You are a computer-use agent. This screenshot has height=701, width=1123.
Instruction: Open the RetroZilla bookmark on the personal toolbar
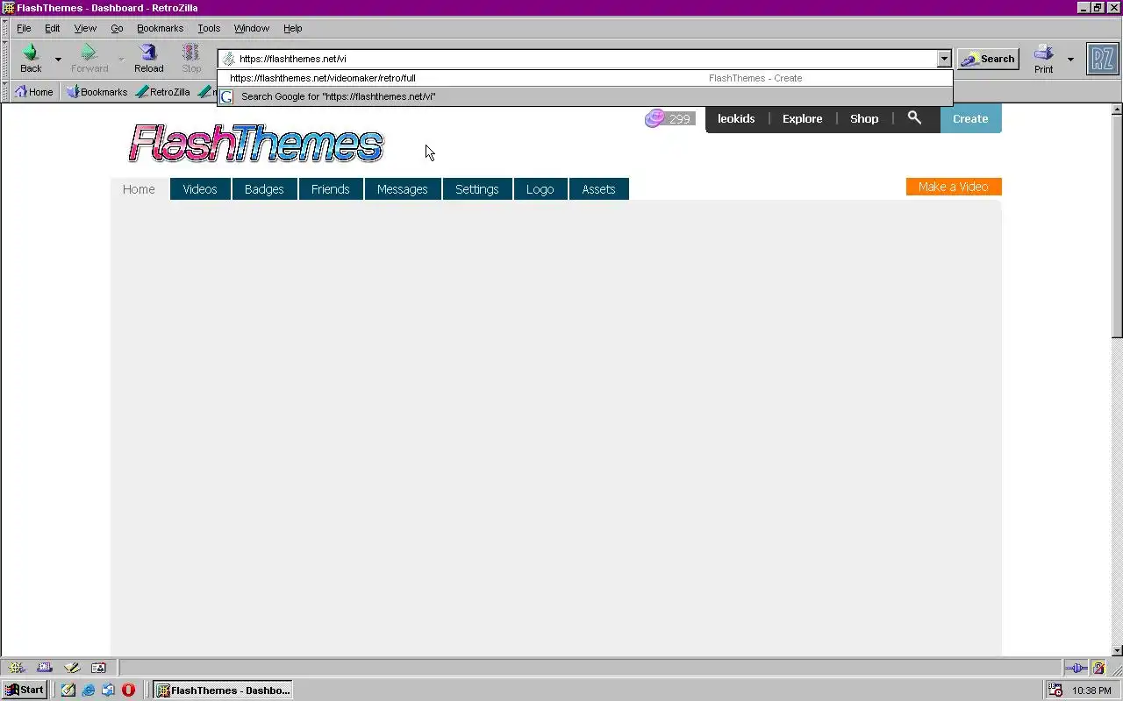click(163, 91)
